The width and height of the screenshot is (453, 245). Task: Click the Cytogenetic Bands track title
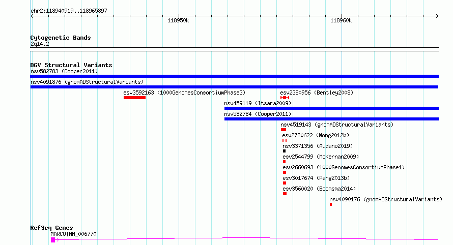click(x=61, y=38)
